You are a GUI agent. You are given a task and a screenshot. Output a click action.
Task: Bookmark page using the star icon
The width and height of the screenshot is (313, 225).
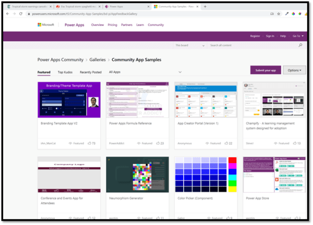[x=279, y=14]
